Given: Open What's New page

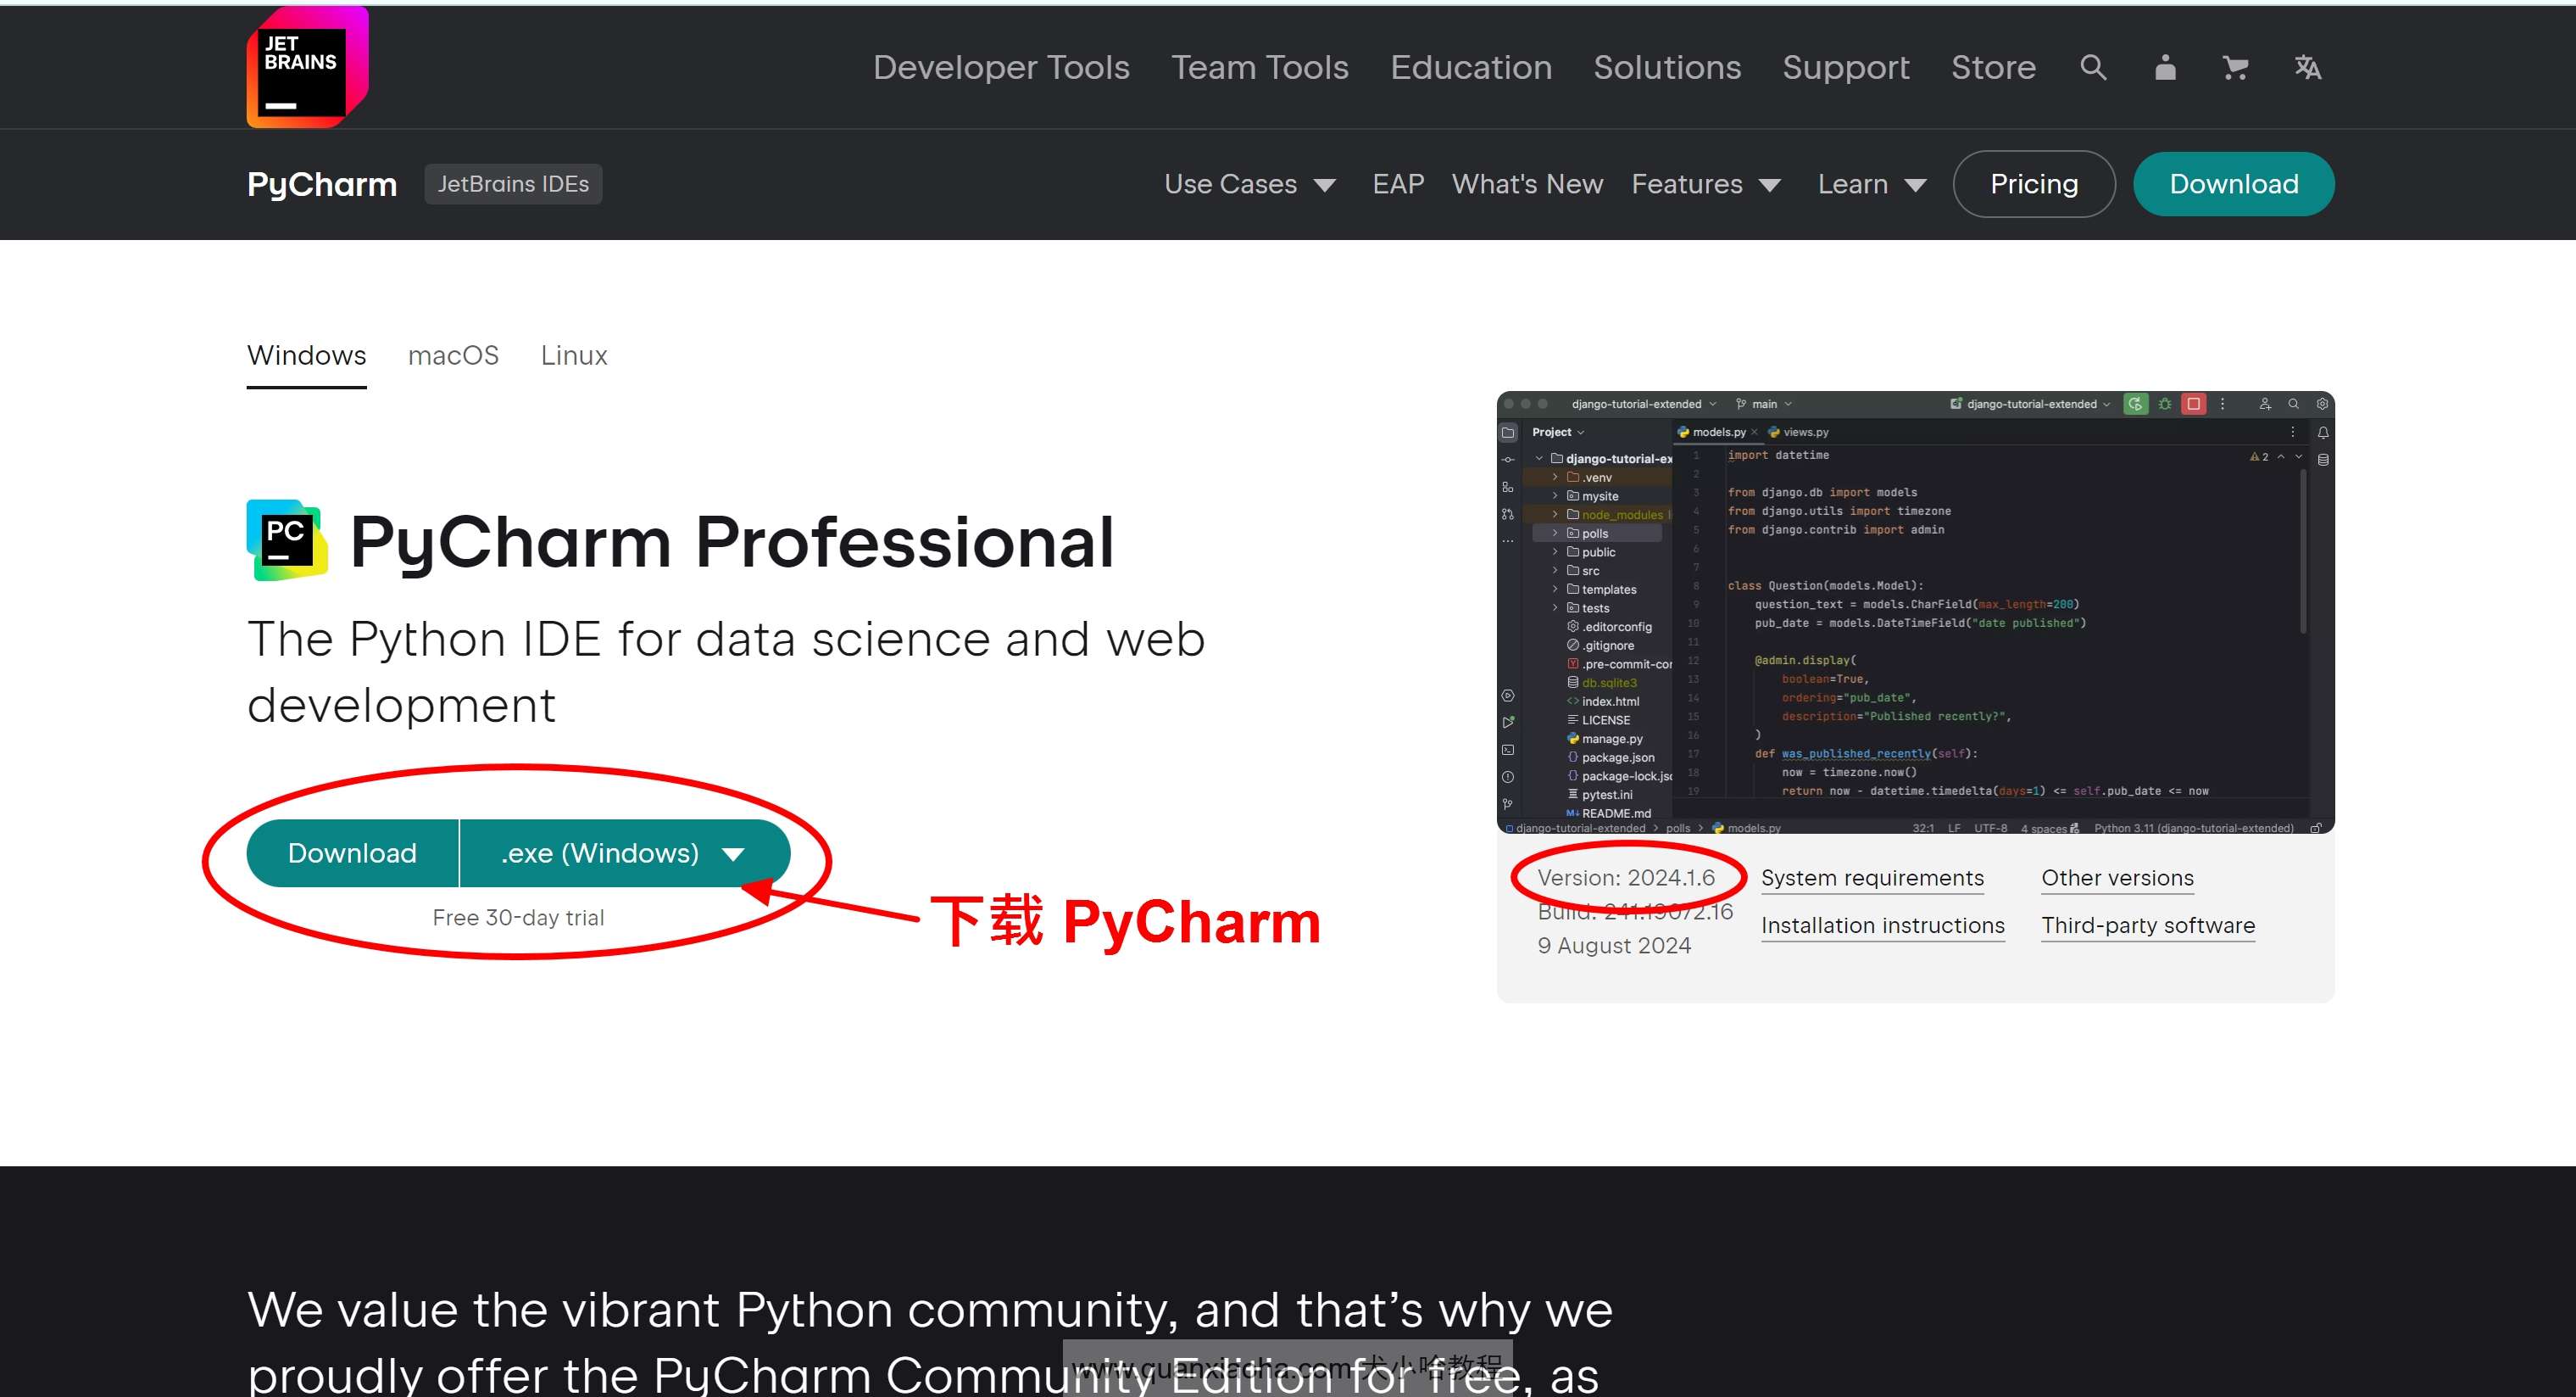Looking at the screenshot, I should point(1527,184).
